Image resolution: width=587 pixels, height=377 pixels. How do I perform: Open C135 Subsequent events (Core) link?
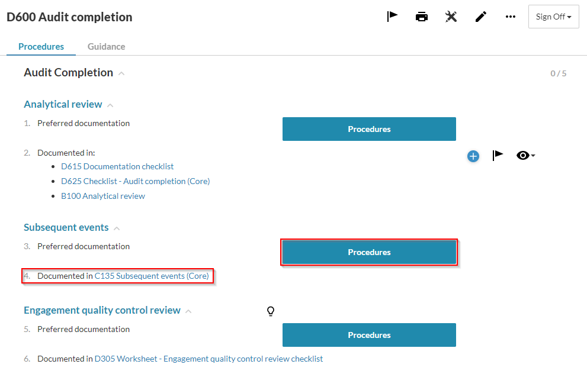tap(152, 276)
